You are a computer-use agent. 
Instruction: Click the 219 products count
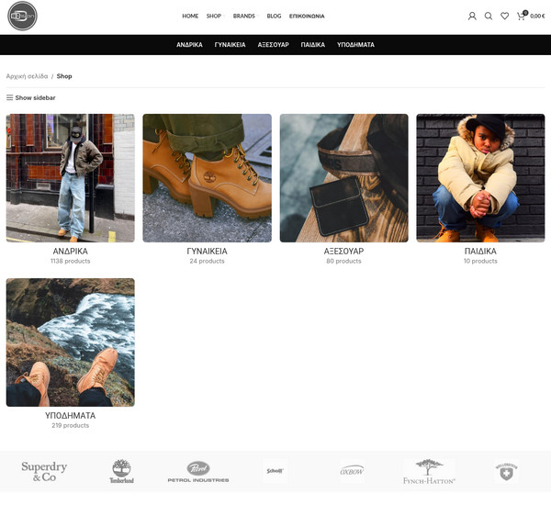(x=71, y=425)
